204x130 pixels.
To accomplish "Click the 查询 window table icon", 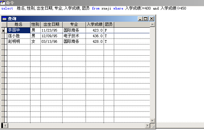I will pyautogui.click(x=4, y=19).
